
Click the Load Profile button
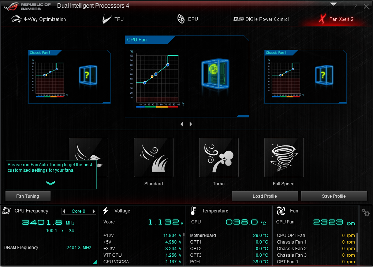coord(265,196)
